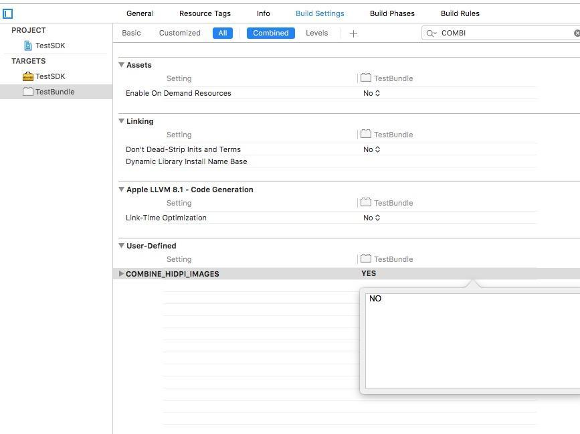This screenshot has width=580, height=434.
Task: Click Setting column header under Linking
Action: 179,135
